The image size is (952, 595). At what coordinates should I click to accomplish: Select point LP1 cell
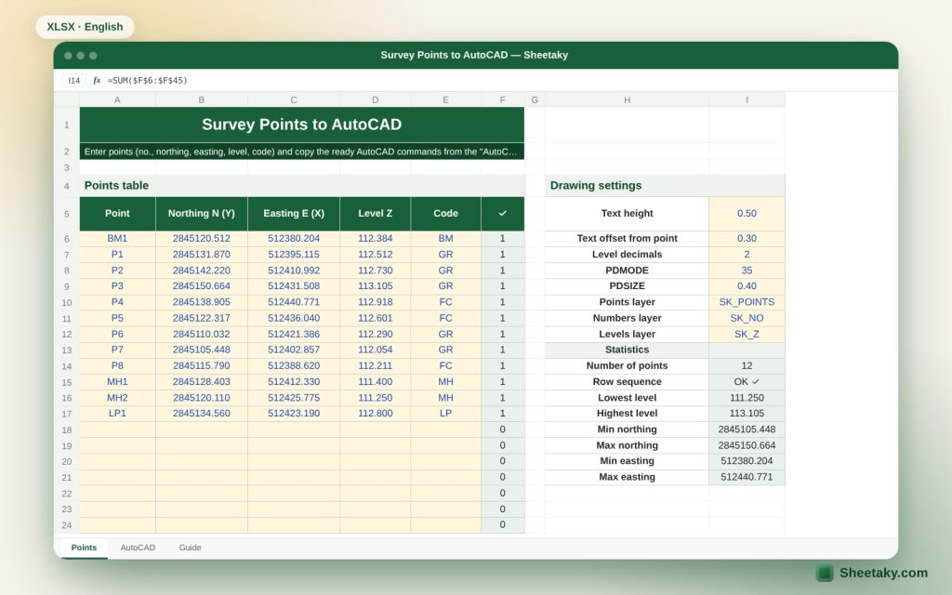117,414
